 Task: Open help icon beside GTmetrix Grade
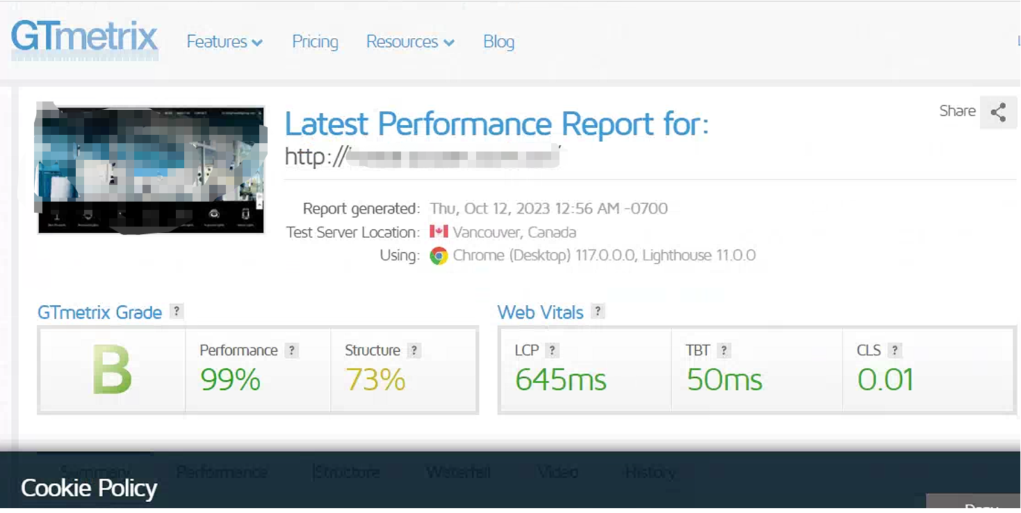[177, 311]
